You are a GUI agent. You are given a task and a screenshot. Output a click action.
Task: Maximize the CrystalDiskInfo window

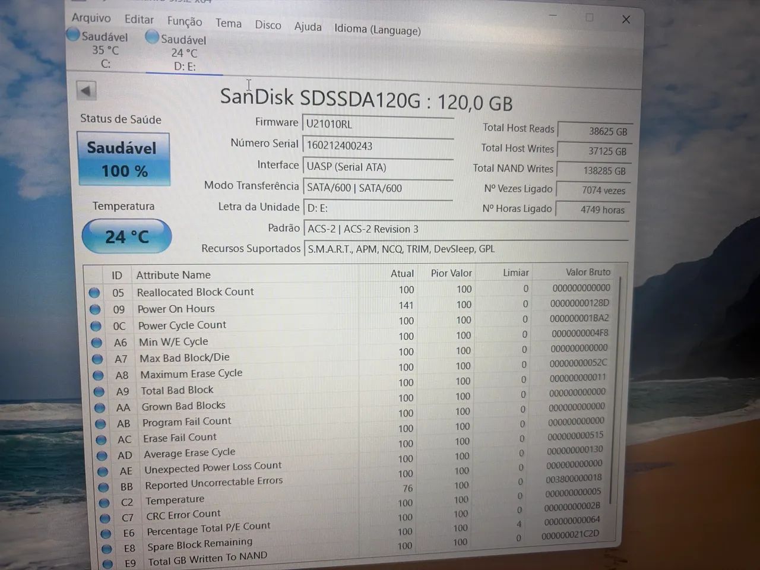pyautogui.click(x=589, y=18)
